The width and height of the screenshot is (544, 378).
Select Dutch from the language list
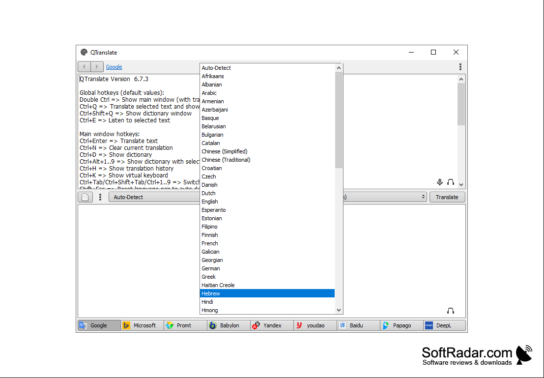pos(267,193)
